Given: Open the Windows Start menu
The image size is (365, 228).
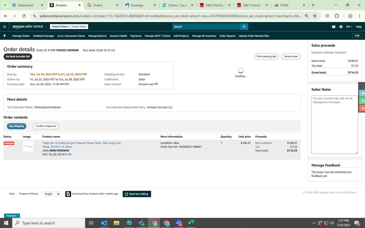Looking at the screenshot, I should pyautogui.click(x=6, y=223).
